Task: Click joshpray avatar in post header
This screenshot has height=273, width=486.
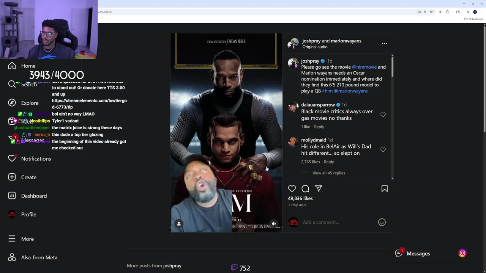Action: 293,44
